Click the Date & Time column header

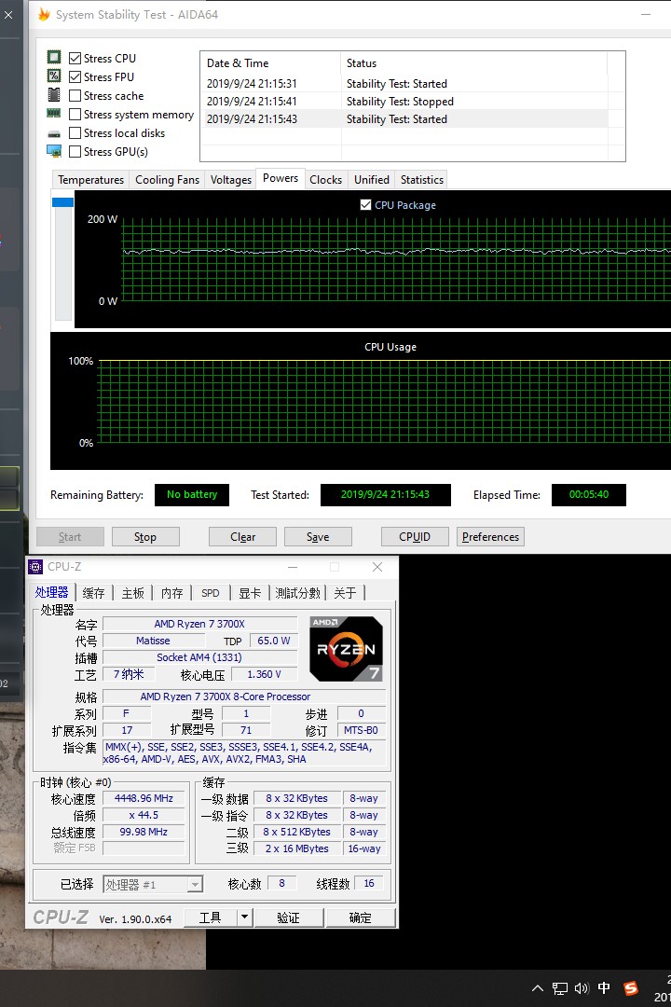pos(270,63)
